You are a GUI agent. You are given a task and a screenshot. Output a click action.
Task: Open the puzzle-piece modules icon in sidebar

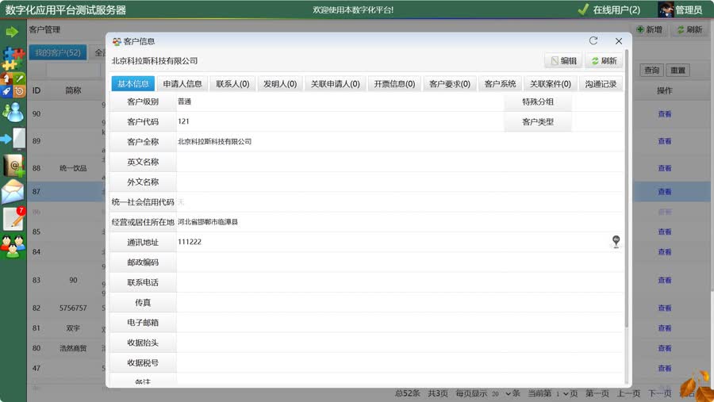13,57
